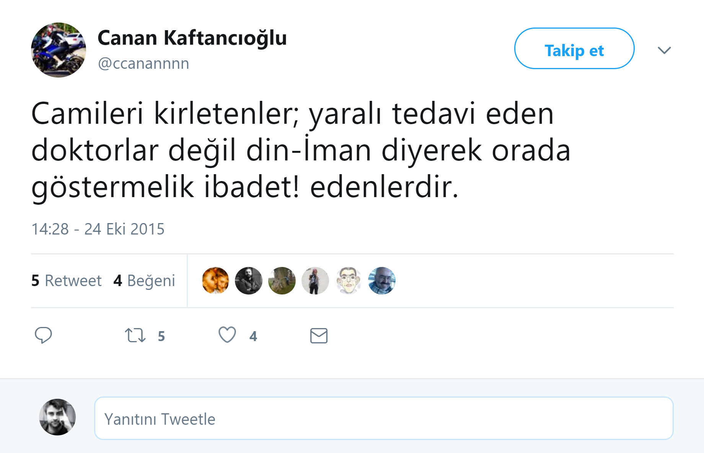Open the last liker avatar with blue background
The height and width of the screenshot is (453, 704).
coord(382,281)
